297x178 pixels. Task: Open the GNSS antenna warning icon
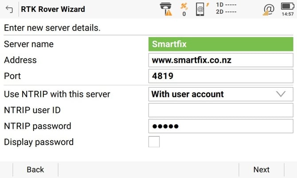tap(166, 9)
